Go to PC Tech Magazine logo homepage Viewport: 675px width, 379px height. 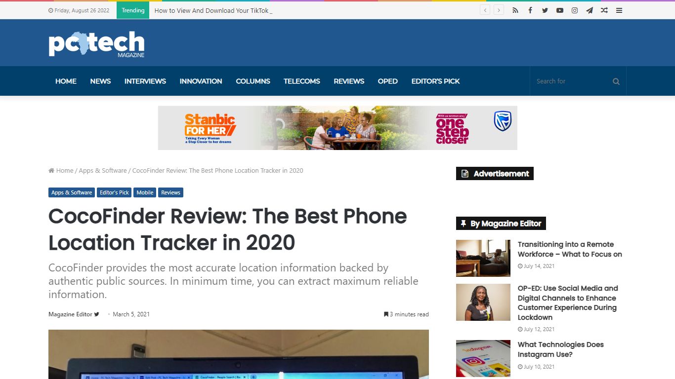click(96, 44)
